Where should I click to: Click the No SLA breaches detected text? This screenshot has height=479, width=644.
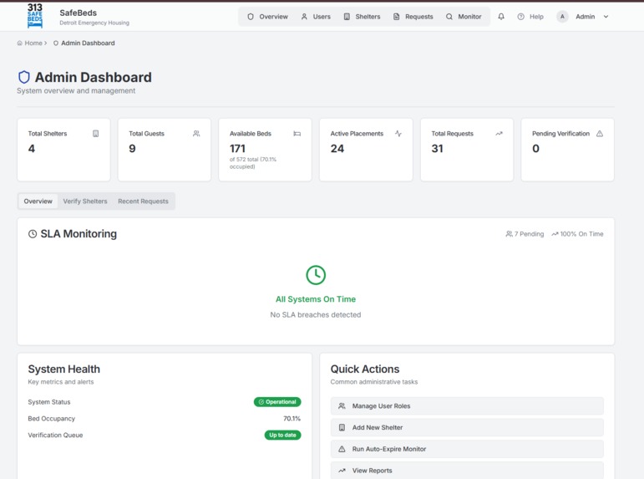tap(316, 314)
